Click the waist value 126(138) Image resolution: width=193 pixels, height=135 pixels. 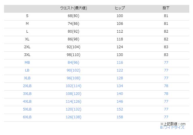tap(73, 117)
